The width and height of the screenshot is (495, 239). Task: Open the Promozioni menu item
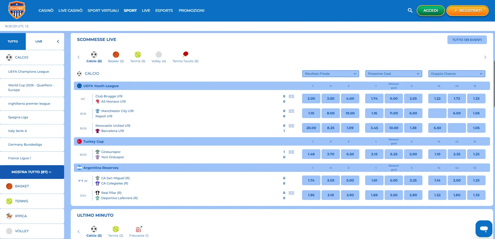click(x=191, y=10)
